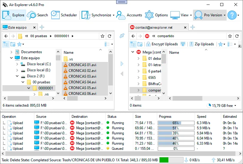Collapse the 00000001 folder node

pos(29,88)
